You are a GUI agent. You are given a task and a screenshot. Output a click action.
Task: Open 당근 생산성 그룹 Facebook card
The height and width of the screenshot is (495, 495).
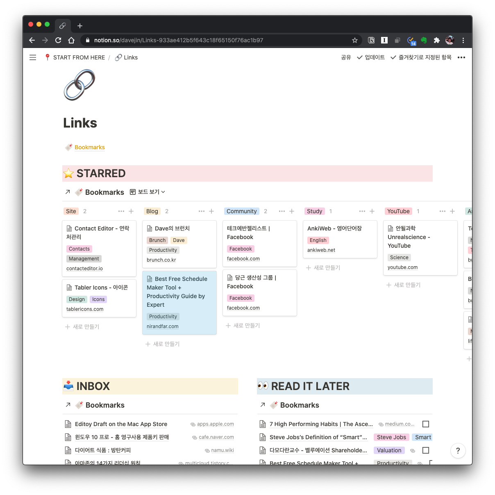pyautogui.click(x=260, y=293)
